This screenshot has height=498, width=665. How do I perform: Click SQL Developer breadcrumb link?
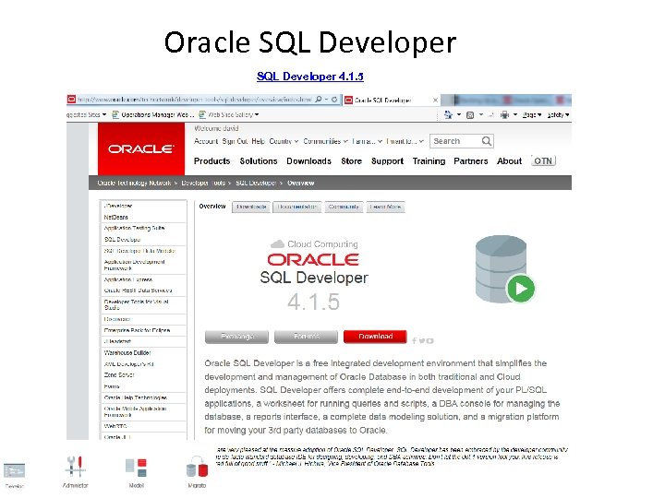tap(256, 183)
